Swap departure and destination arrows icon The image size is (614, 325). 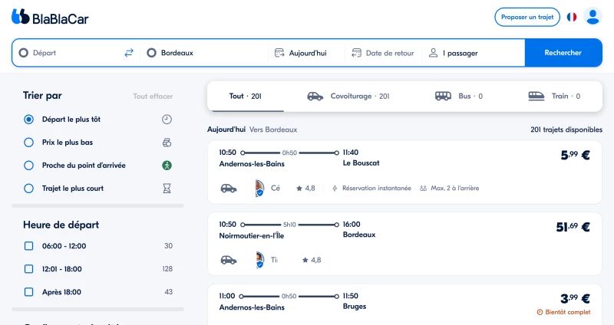129,53
